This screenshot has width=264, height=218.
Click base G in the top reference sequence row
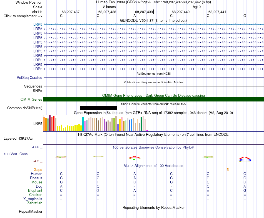point(245,16)
